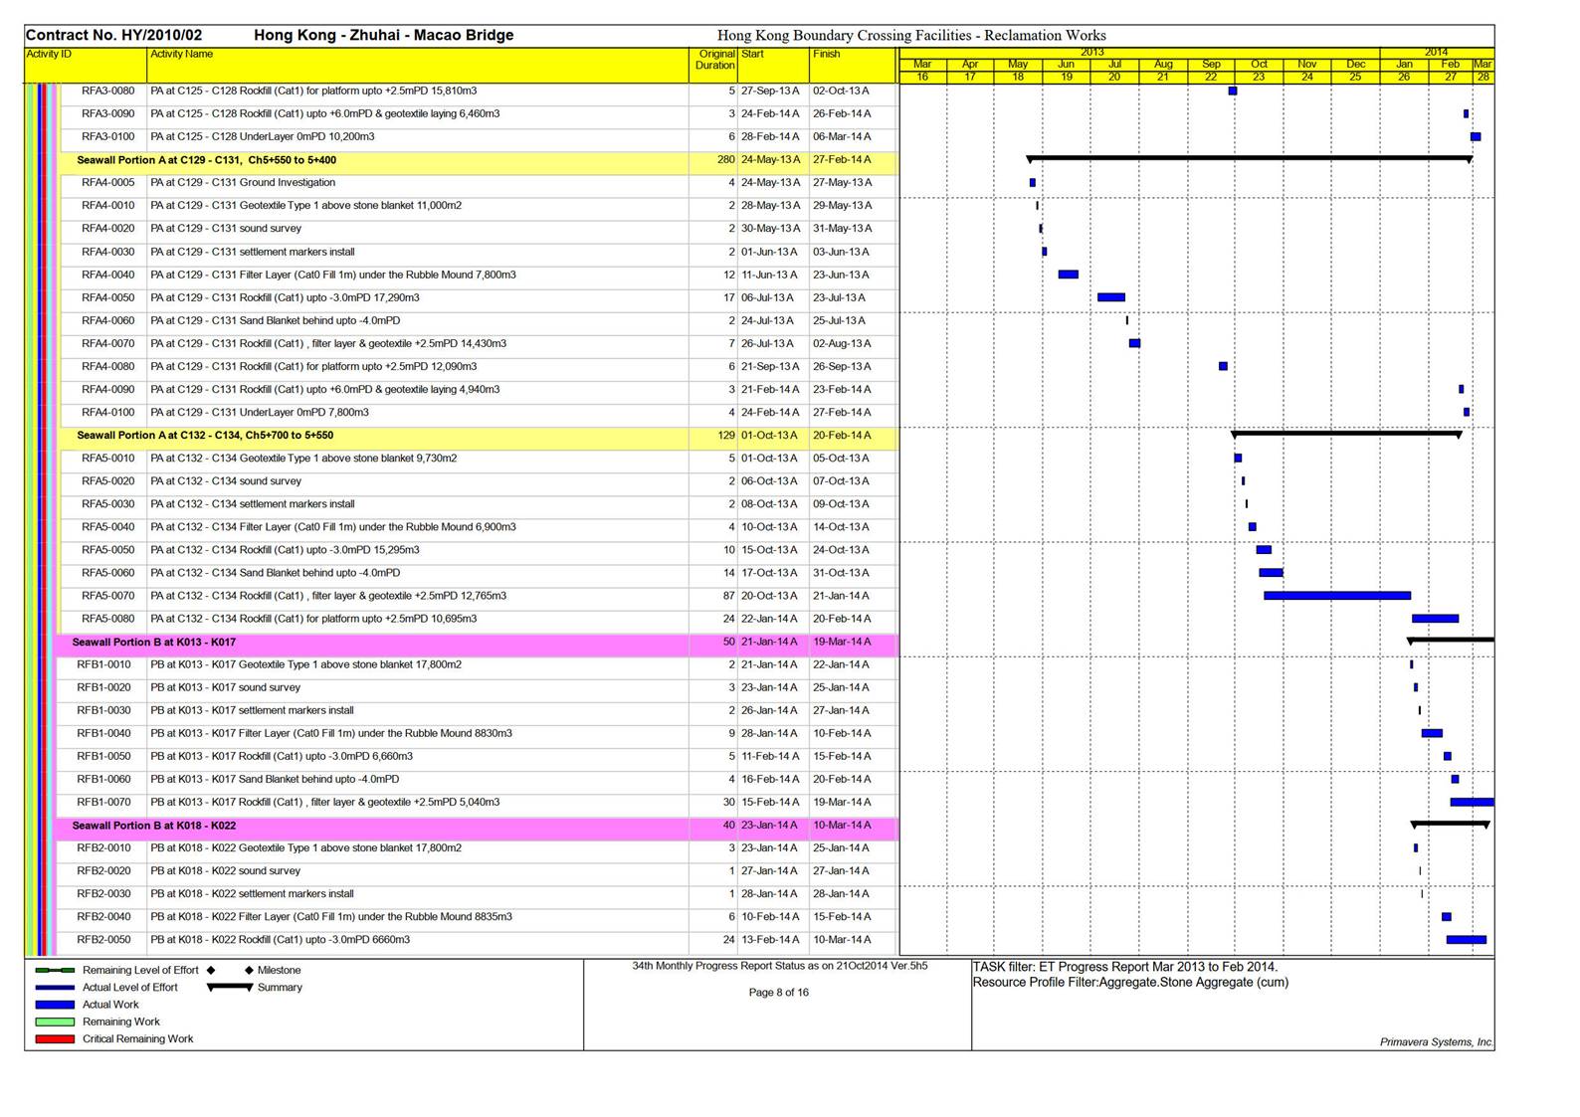Click summary bar for C129 - C131 seawall
The width and height of the screenshot is (1580, 1117).
coord(1250,158)
